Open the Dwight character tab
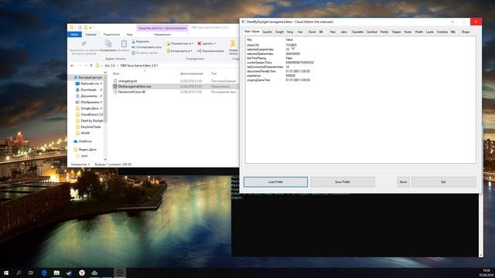495x278 pixels. point(279,32)
